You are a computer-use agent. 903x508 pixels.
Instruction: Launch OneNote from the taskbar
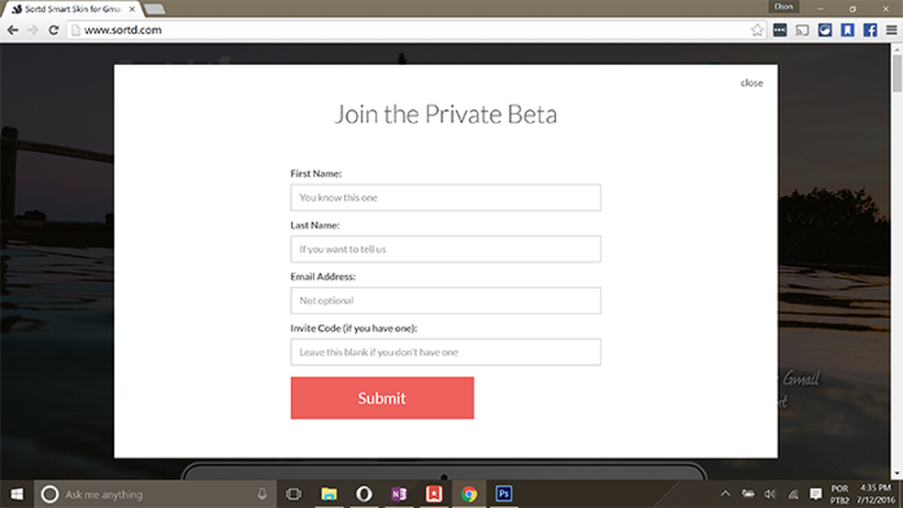point(399,493)
